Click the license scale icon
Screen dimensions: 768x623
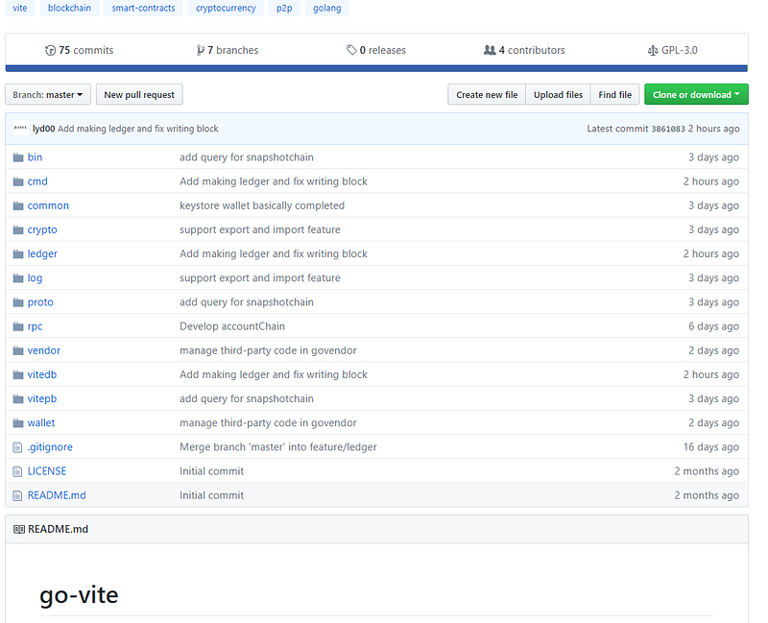653,50
